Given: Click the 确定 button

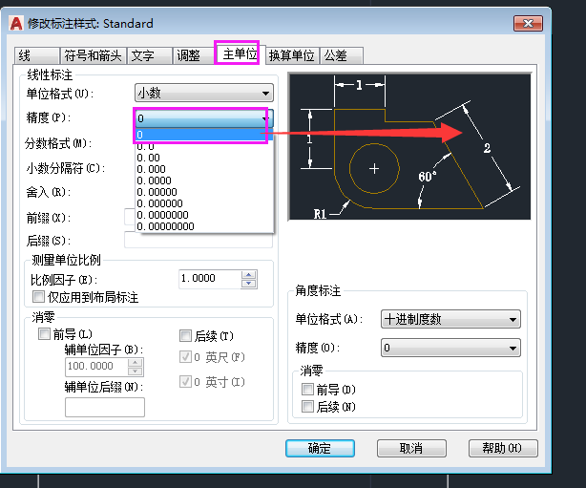Looking at the screenshot, I should pos(320,448).
